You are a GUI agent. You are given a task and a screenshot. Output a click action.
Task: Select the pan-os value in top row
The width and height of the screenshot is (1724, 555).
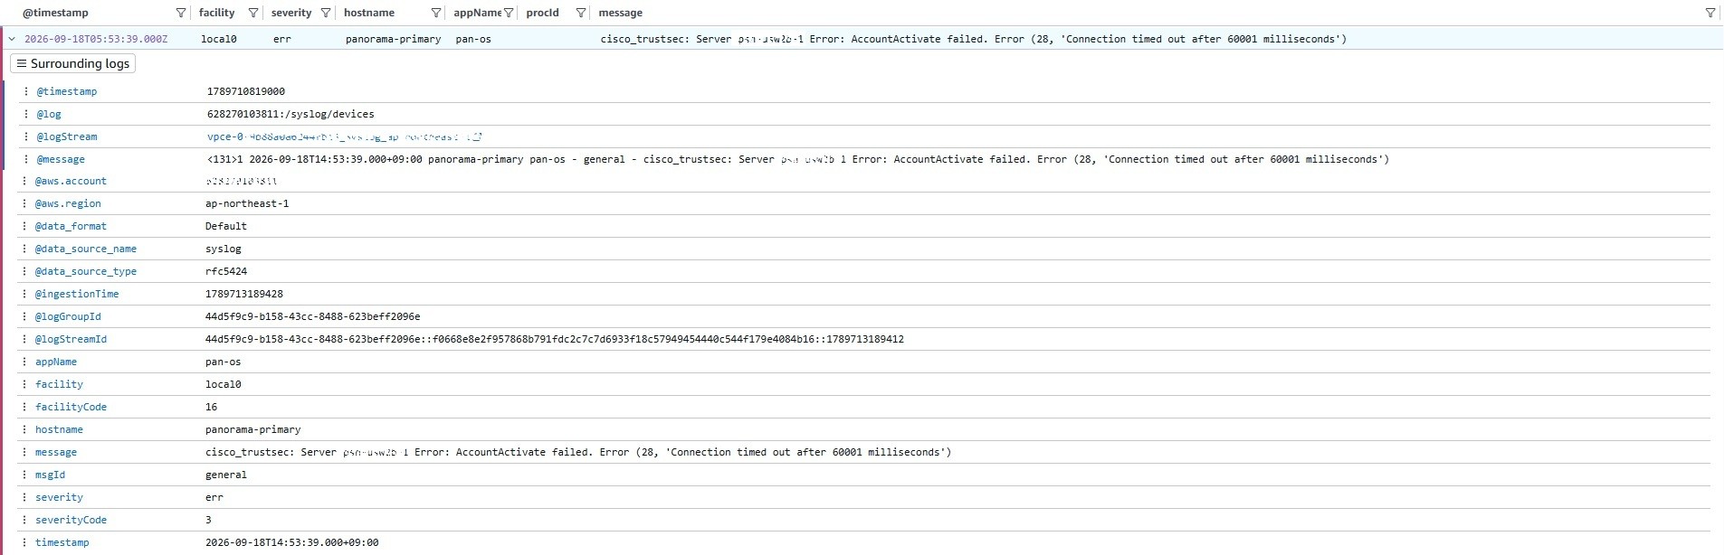tap(473, 39)
